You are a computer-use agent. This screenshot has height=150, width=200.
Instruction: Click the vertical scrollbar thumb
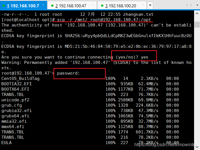(197, 24)
